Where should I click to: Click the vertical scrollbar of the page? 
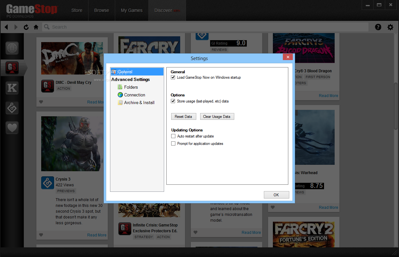(x=396, y=106)
